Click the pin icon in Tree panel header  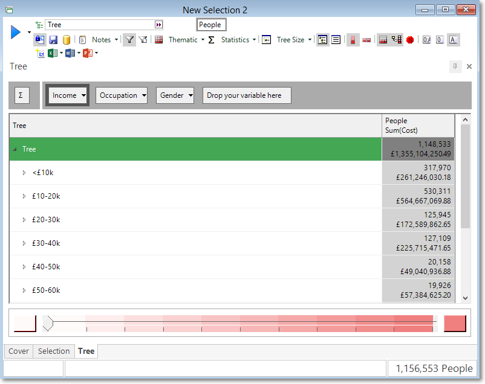tap(455, 66)
